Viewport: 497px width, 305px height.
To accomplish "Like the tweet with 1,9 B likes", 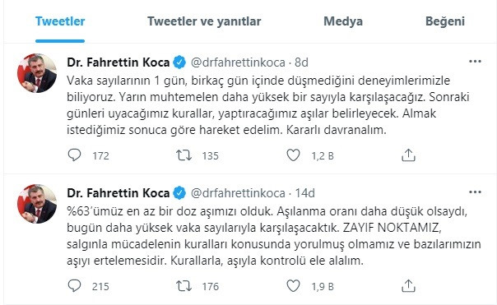I will point(293,286).
